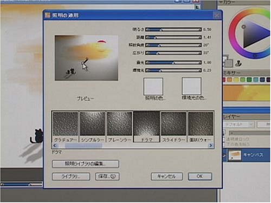Image resolution: width=271 pixels, height=203 pixels.
Task: Click the 距離 distance slider
Action: [x=173, y=37]
